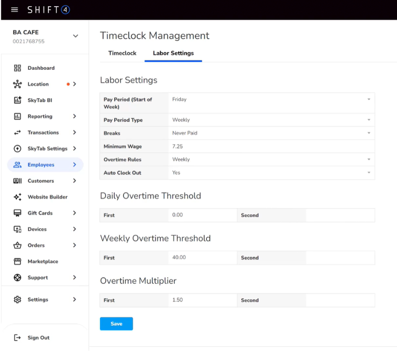Select the Labor Settings tab
Viewport: 397px width, 353px height.
pyautogui.click(x=173, y=53)
